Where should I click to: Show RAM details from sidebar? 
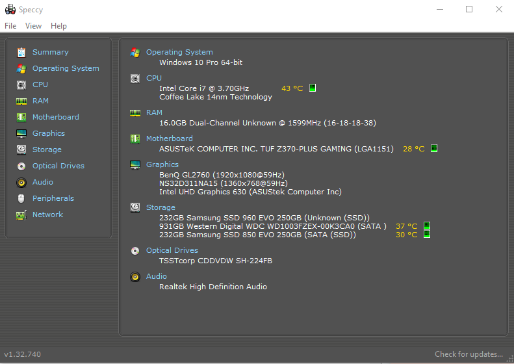pos(40,101)
